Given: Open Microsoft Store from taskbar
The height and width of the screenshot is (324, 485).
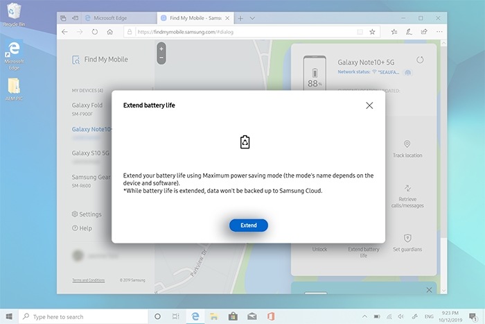Looking at the screenshot, I should tap(233, 316).
